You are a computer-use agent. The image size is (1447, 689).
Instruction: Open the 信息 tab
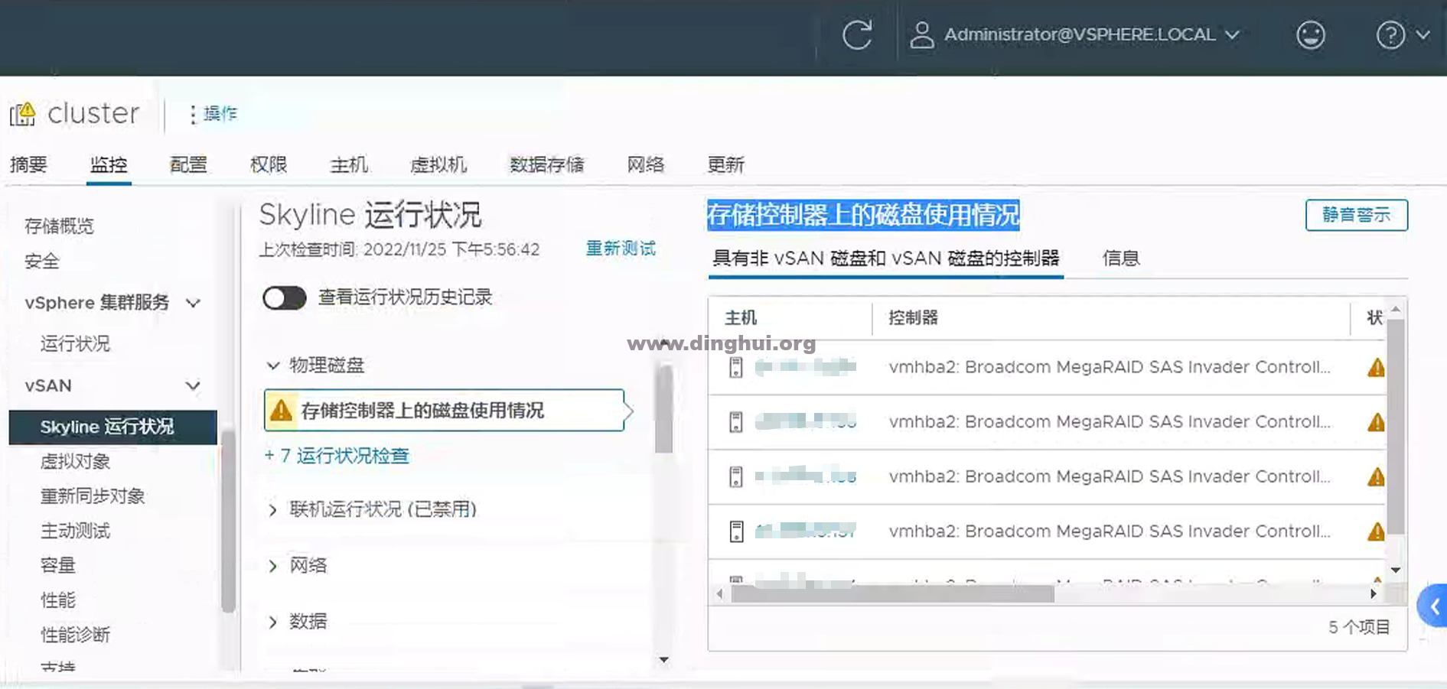coord(1121,258)
